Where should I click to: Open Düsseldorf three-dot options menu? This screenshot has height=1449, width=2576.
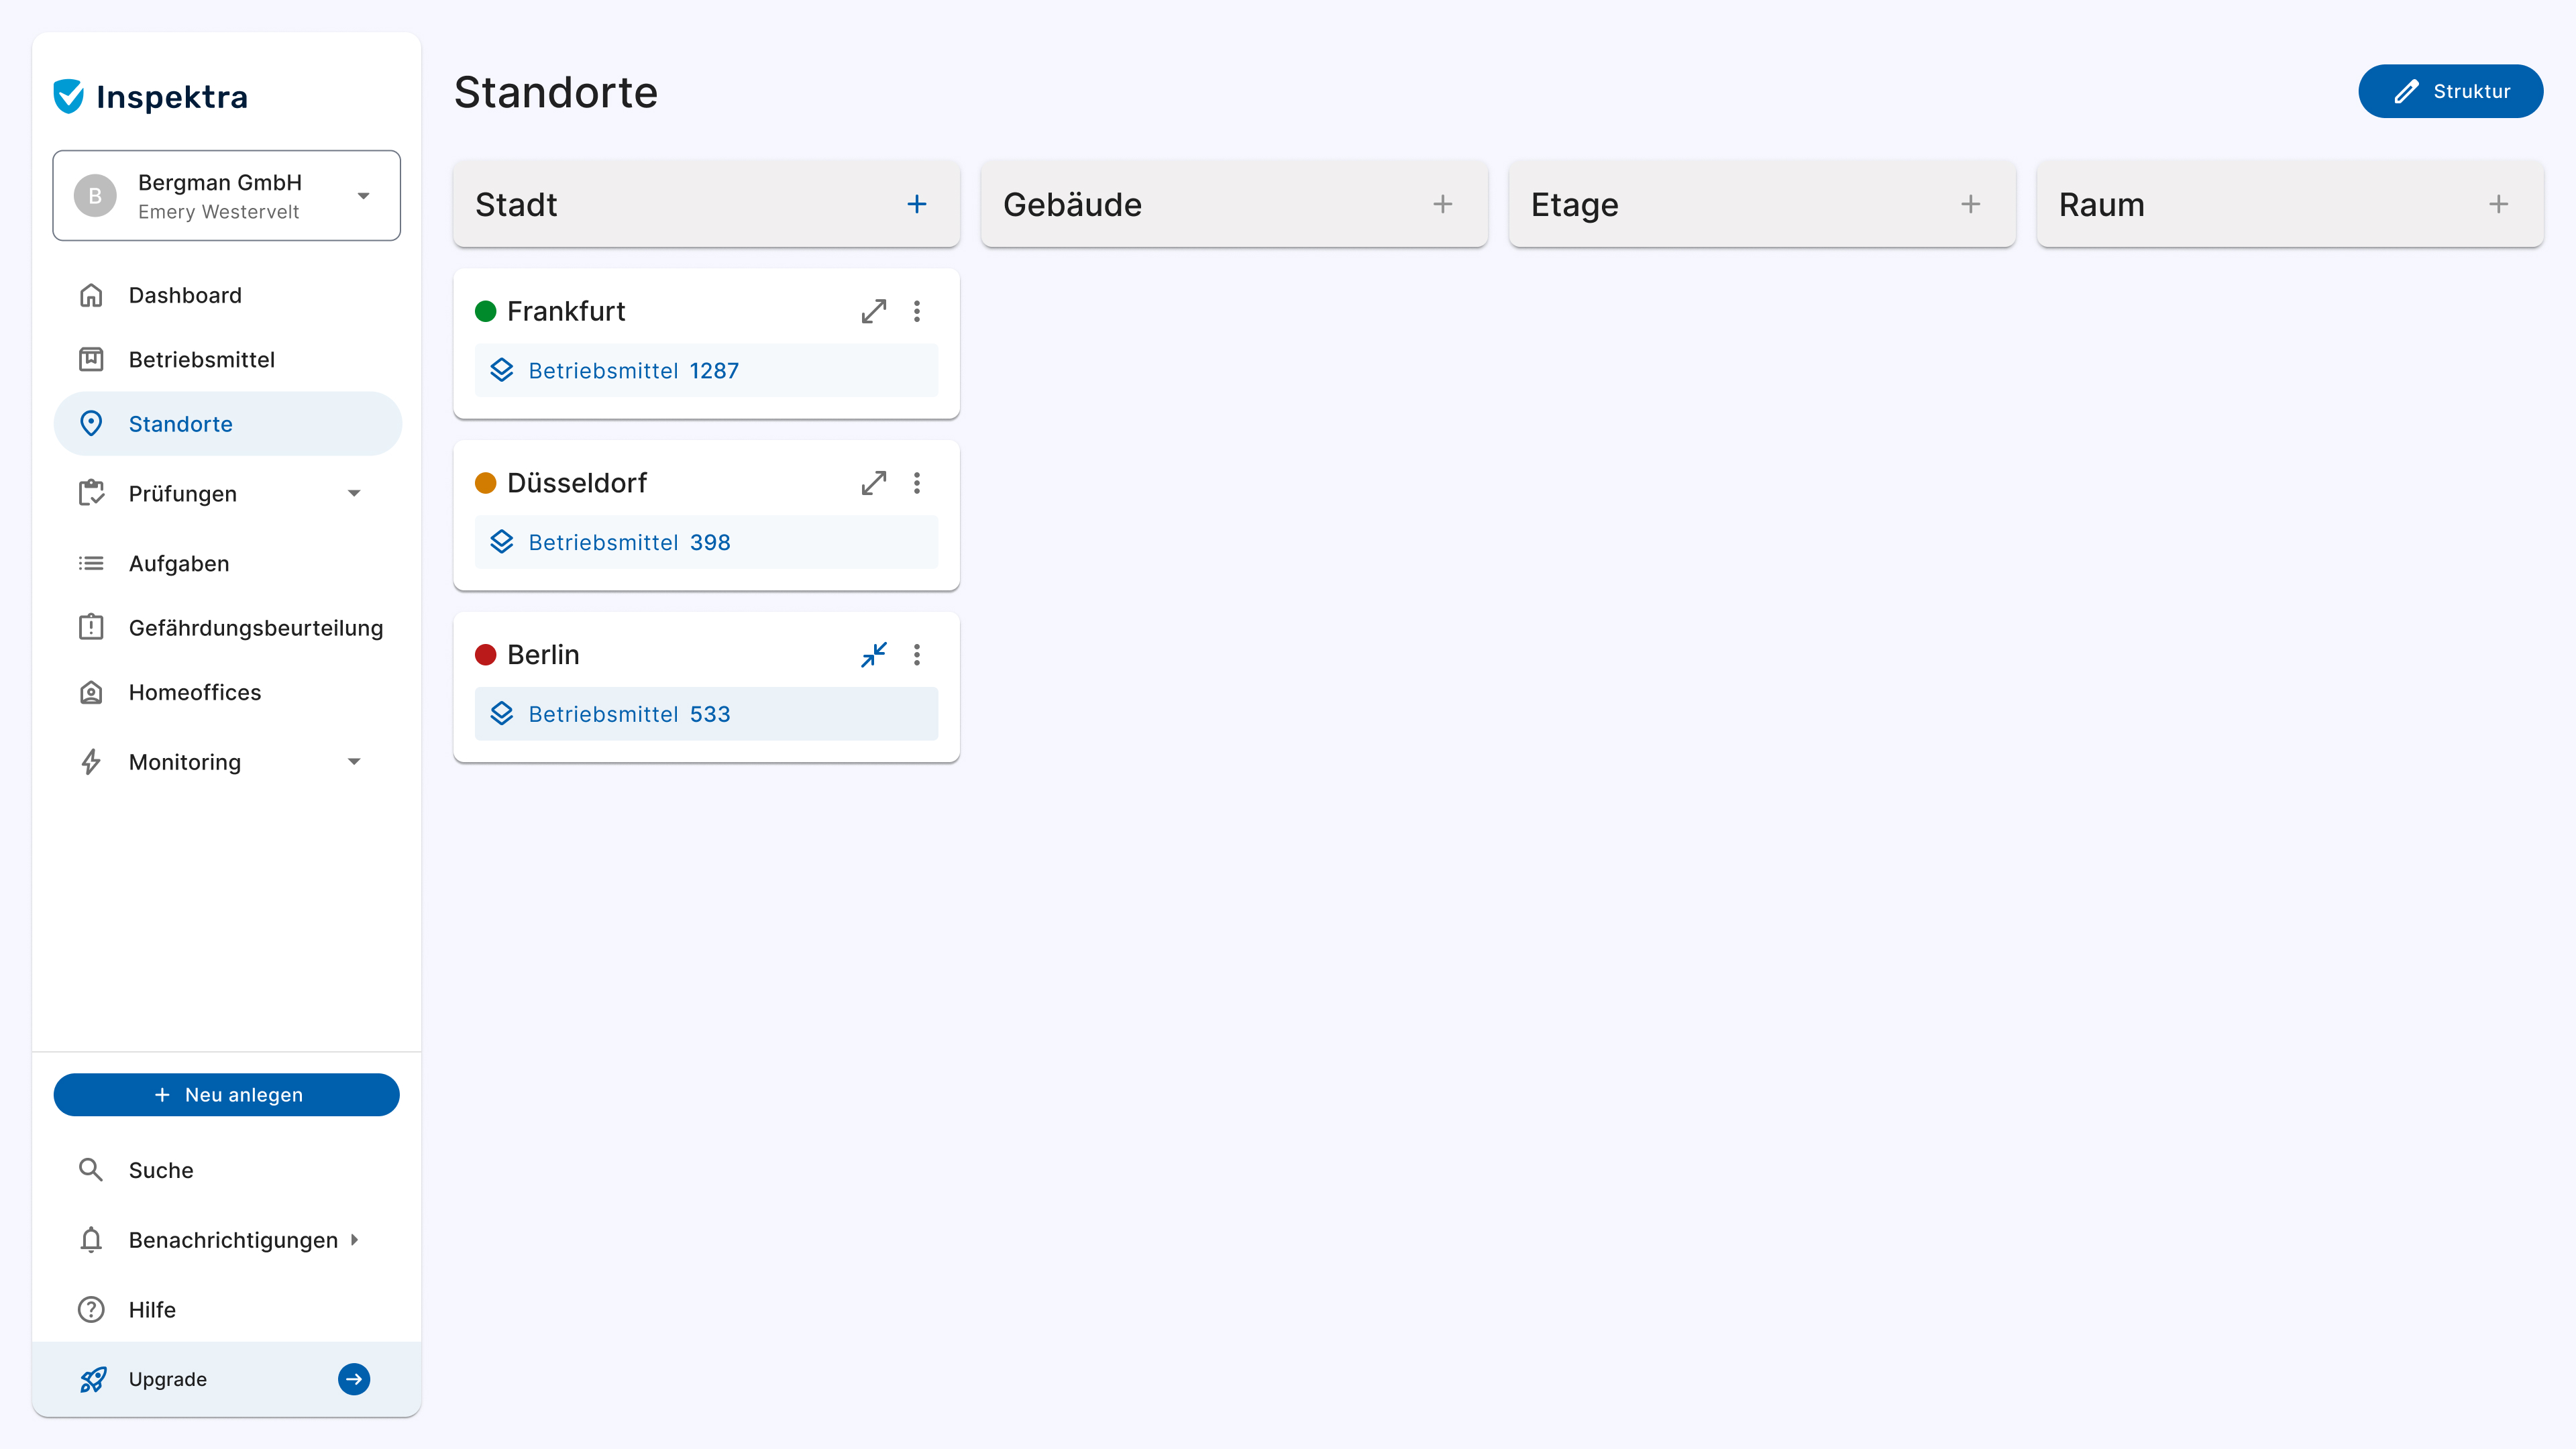coord(916,483)
